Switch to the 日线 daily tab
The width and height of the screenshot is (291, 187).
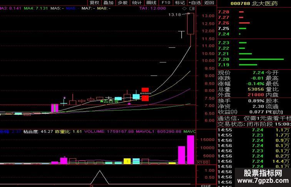coord(206,186)
